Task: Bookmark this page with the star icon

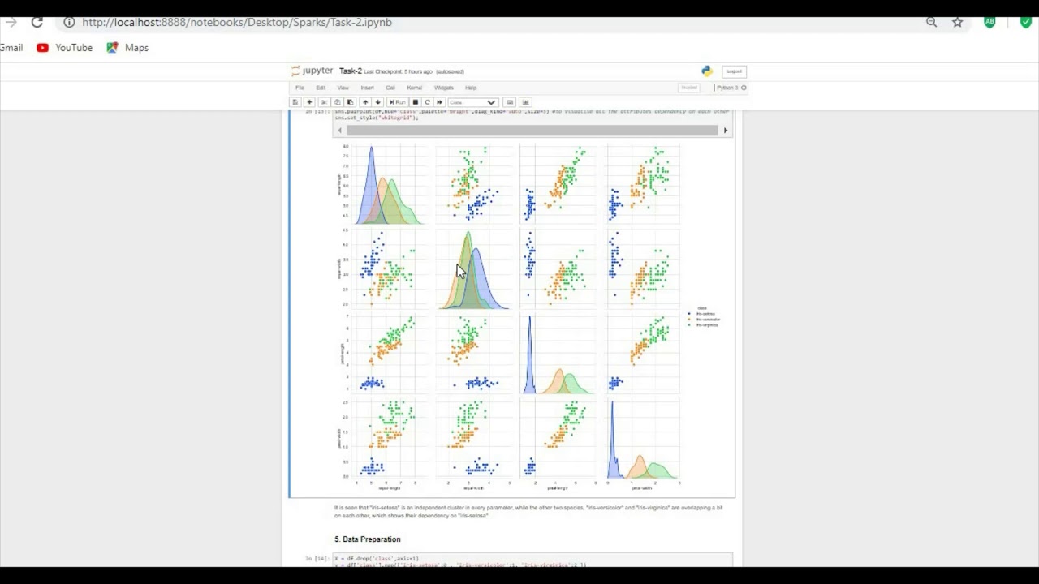Action: (x=958, y=22)
